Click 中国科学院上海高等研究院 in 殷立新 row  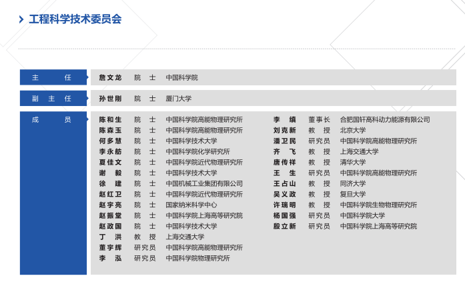378,227
